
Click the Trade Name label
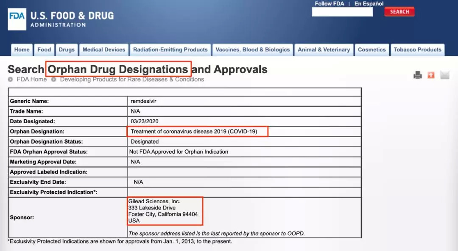[x=26, y=111]
